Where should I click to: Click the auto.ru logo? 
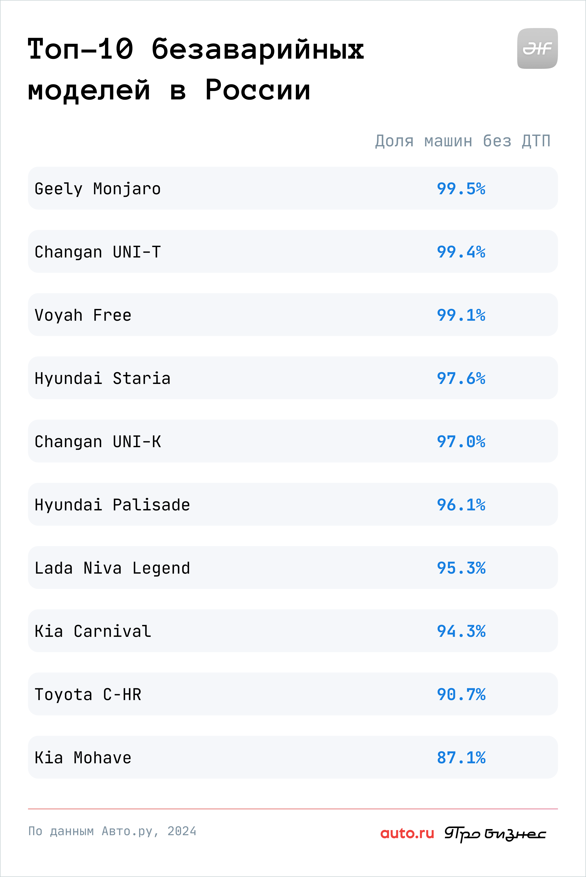(x=407, y=833)
